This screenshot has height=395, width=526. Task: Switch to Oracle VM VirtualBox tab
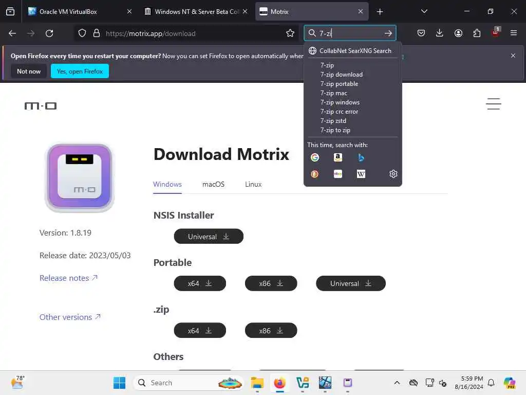[80, 11]
